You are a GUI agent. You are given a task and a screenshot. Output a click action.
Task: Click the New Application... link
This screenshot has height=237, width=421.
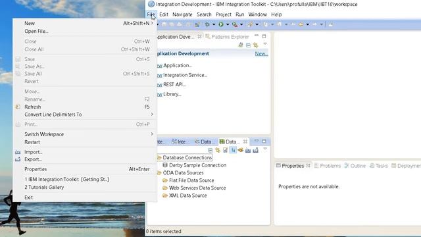tap(174, 66)
